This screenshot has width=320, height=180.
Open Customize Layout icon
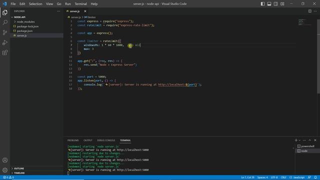click(x=282, y=3)
